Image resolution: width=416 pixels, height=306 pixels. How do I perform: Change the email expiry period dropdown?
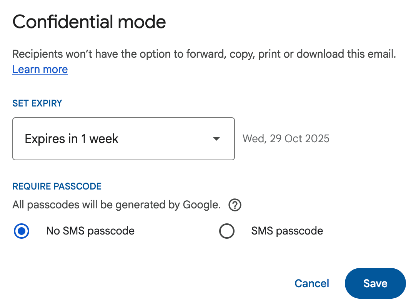point(123,139)
